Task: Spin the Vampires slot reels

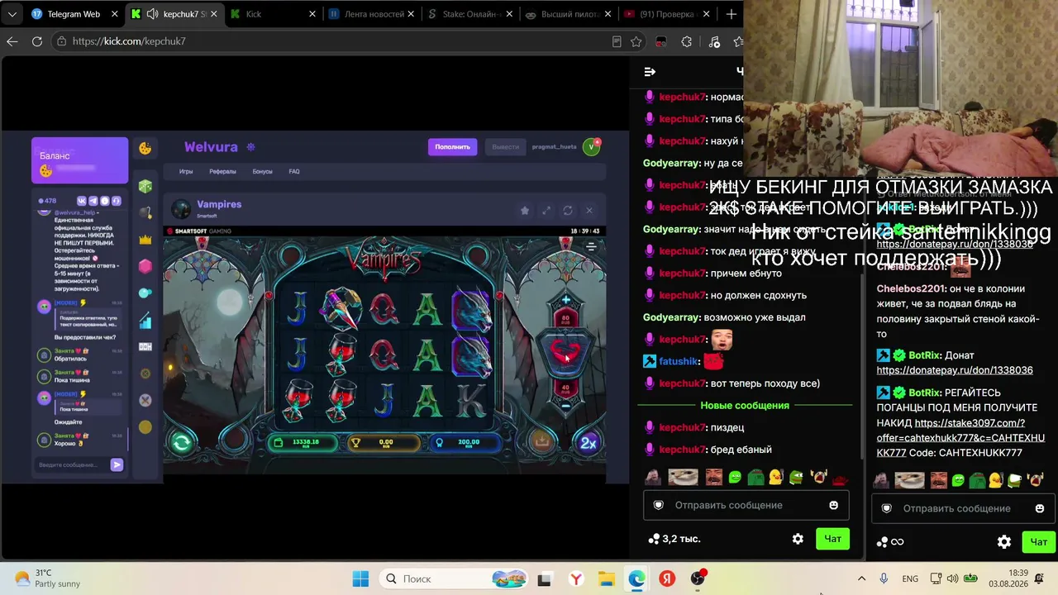Action: pos(566,353)
